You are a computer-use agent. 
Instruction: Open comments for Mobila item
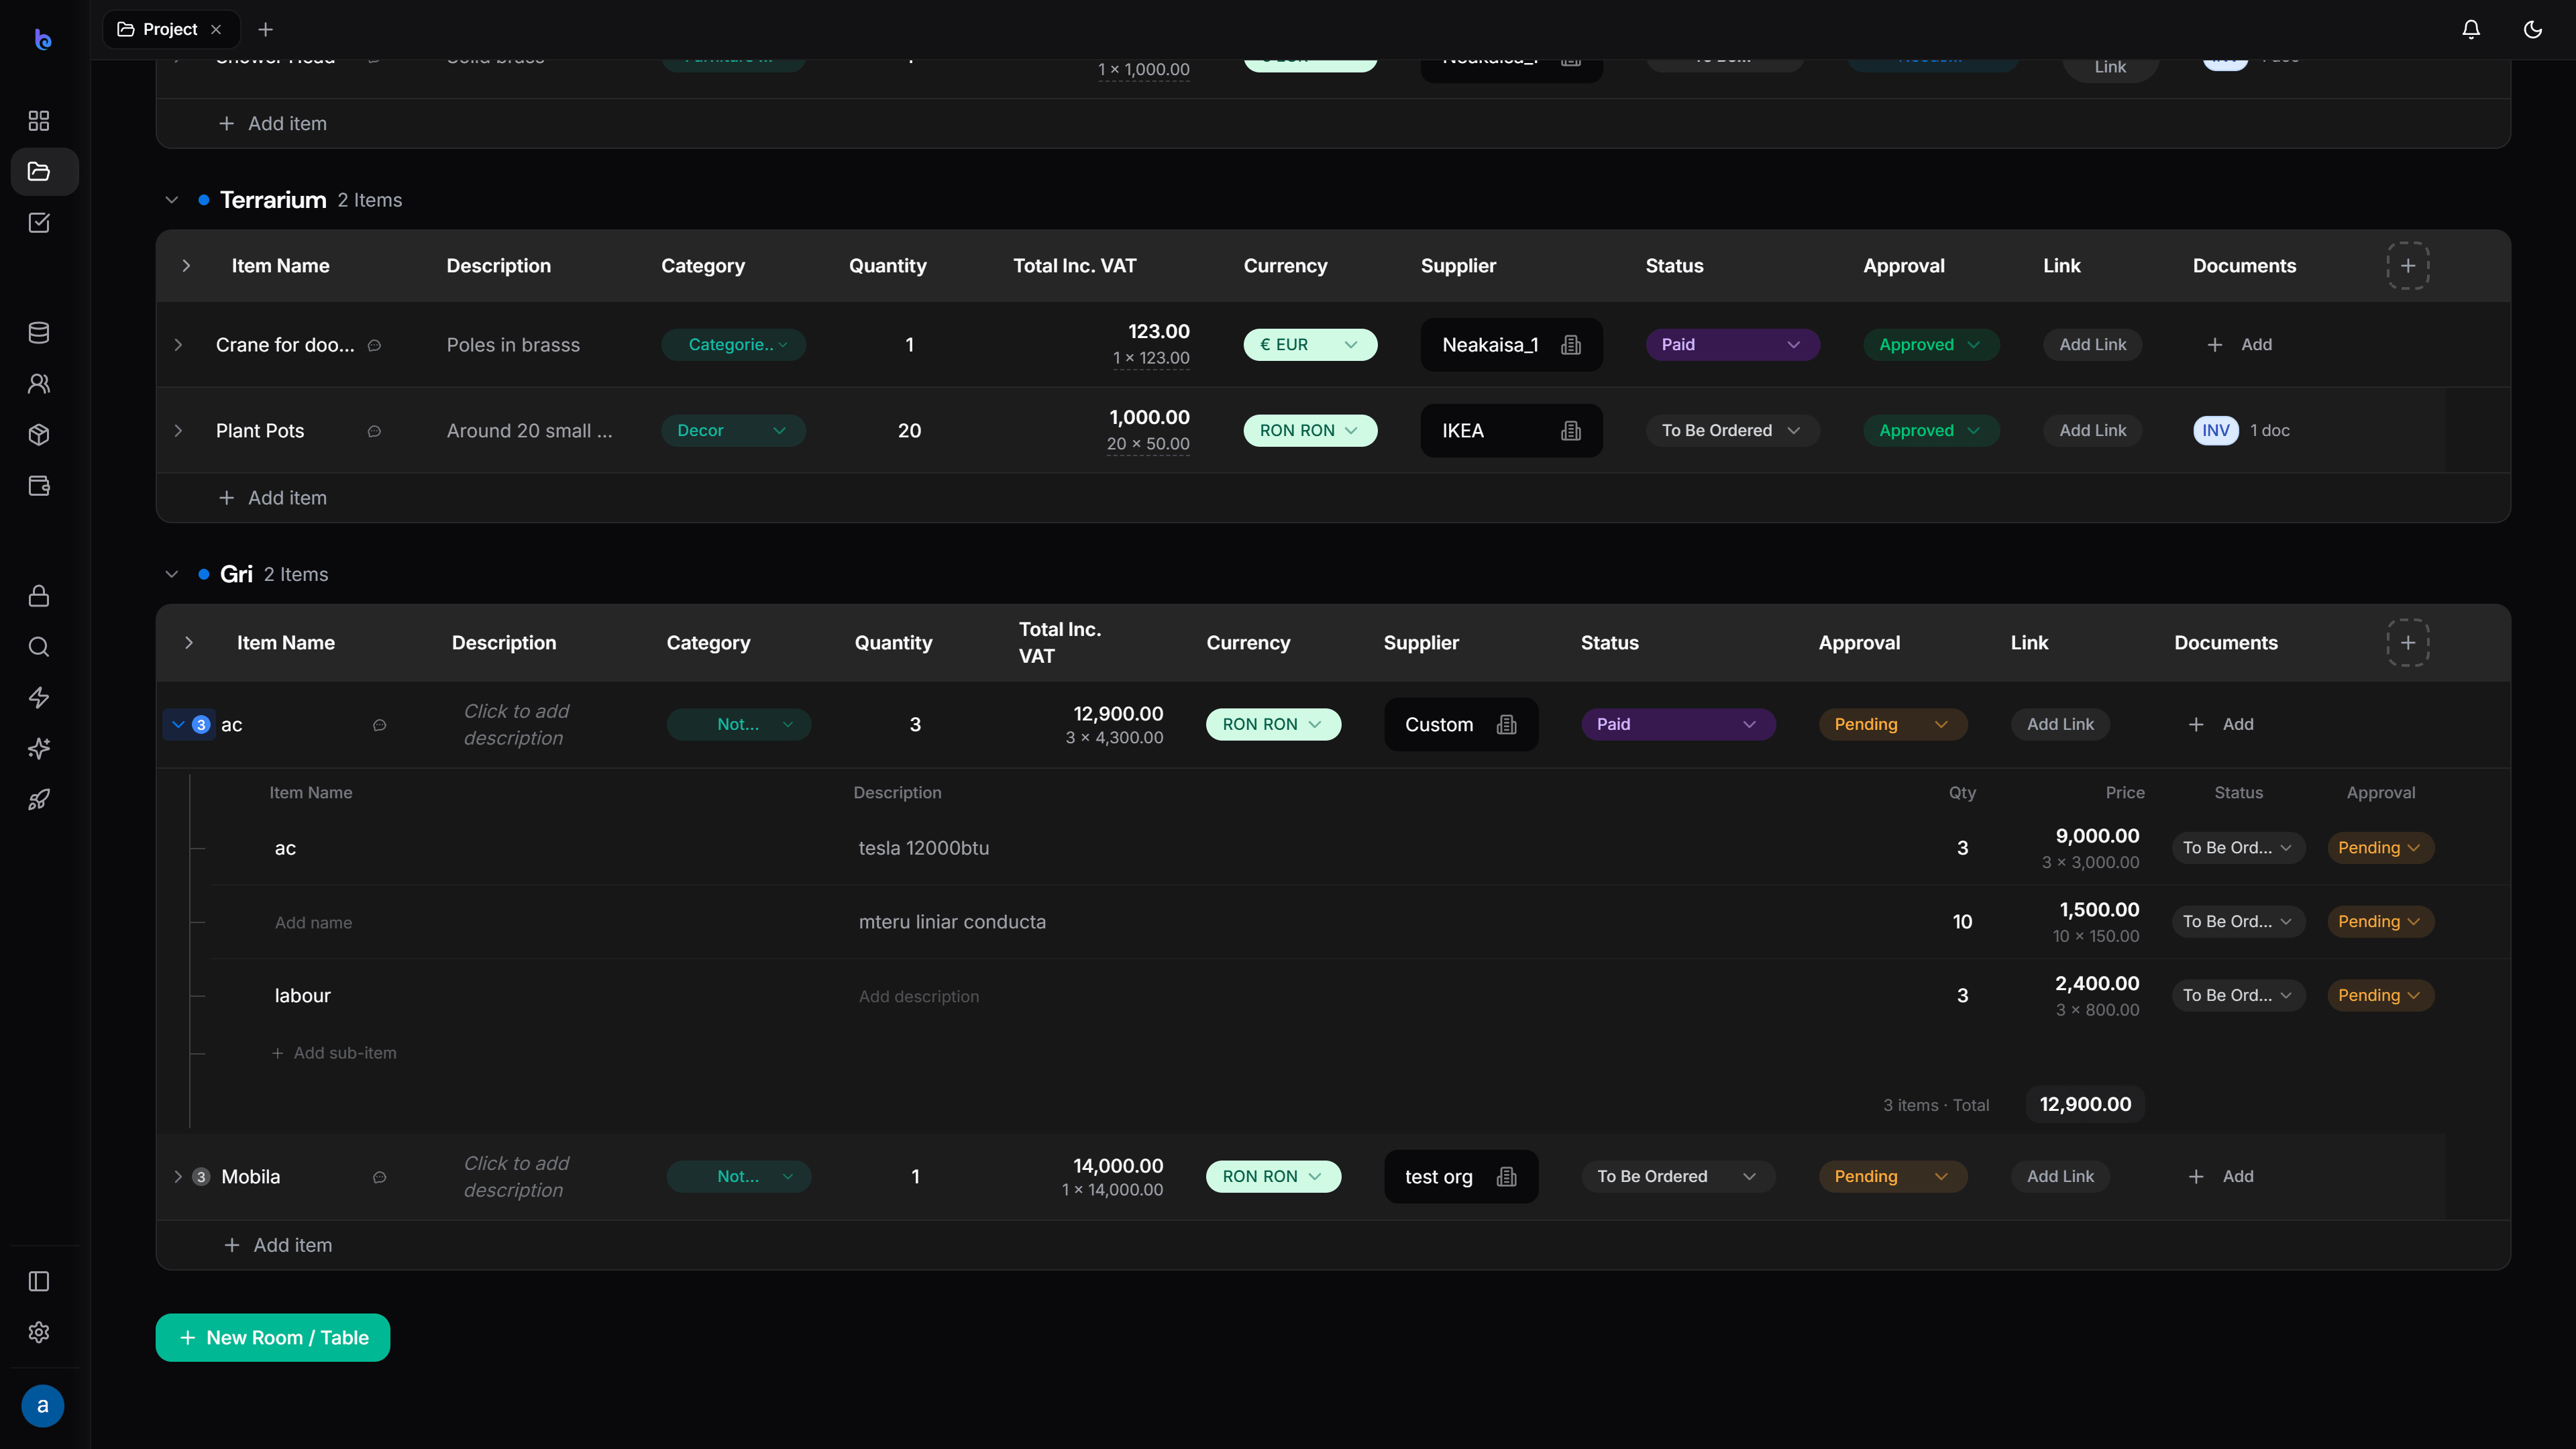point(380,1178)
